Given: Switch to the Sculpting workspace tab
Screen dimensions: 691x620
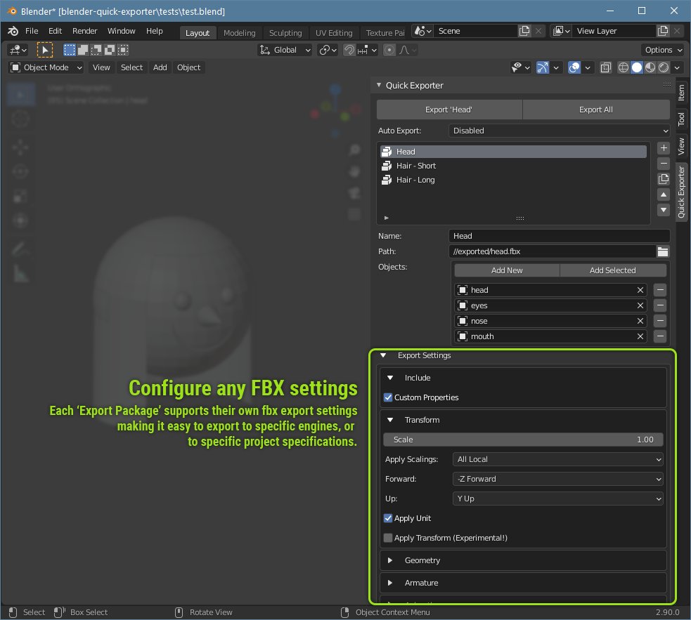Looking at the screenshot, I should click(285, 33).
